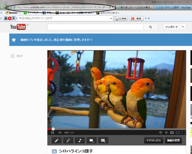
Task: Switch to the シロハラインコ団子 - YouTube tab
Action: pos(173,7)
